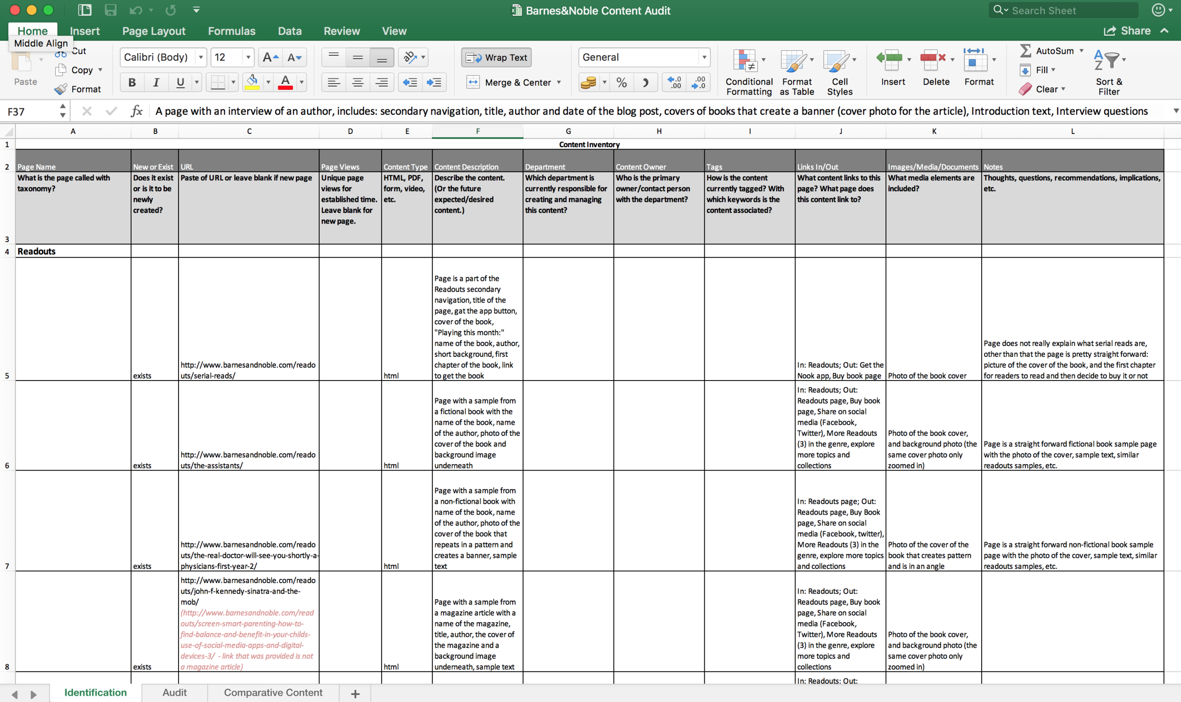This screenshot has width=1181, height=702.
Task: Click the Redo arrow icon
Action: pos(171,10)
